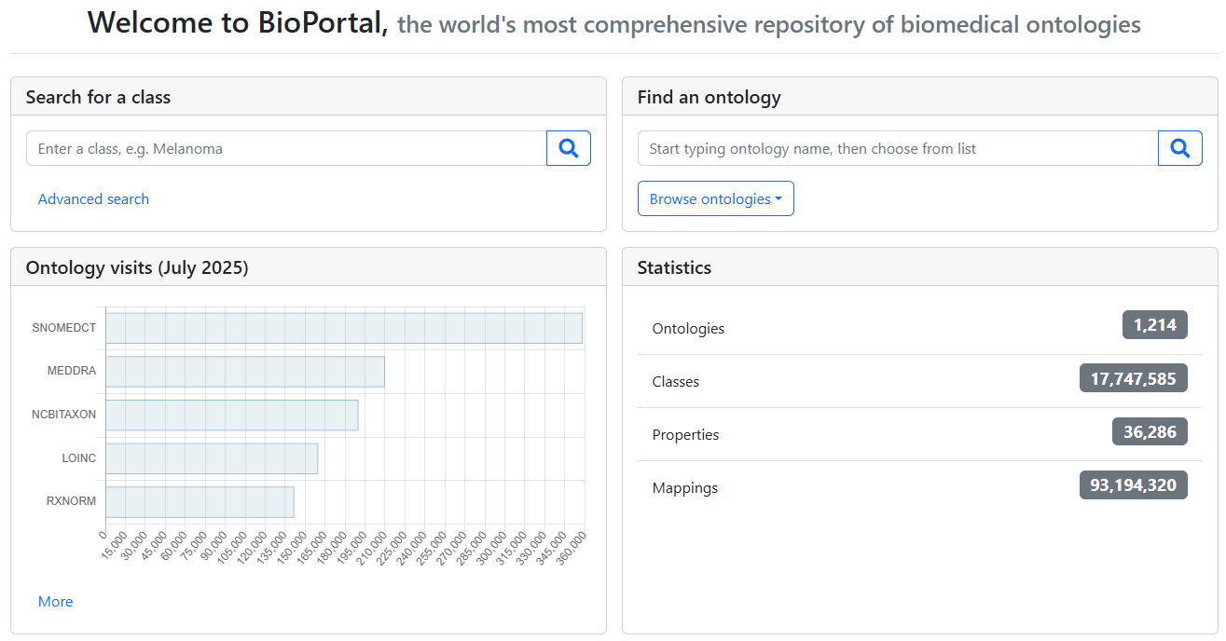
Task: Select the SNOMEDCT bar in chart
Action: [x=343, y=328]
